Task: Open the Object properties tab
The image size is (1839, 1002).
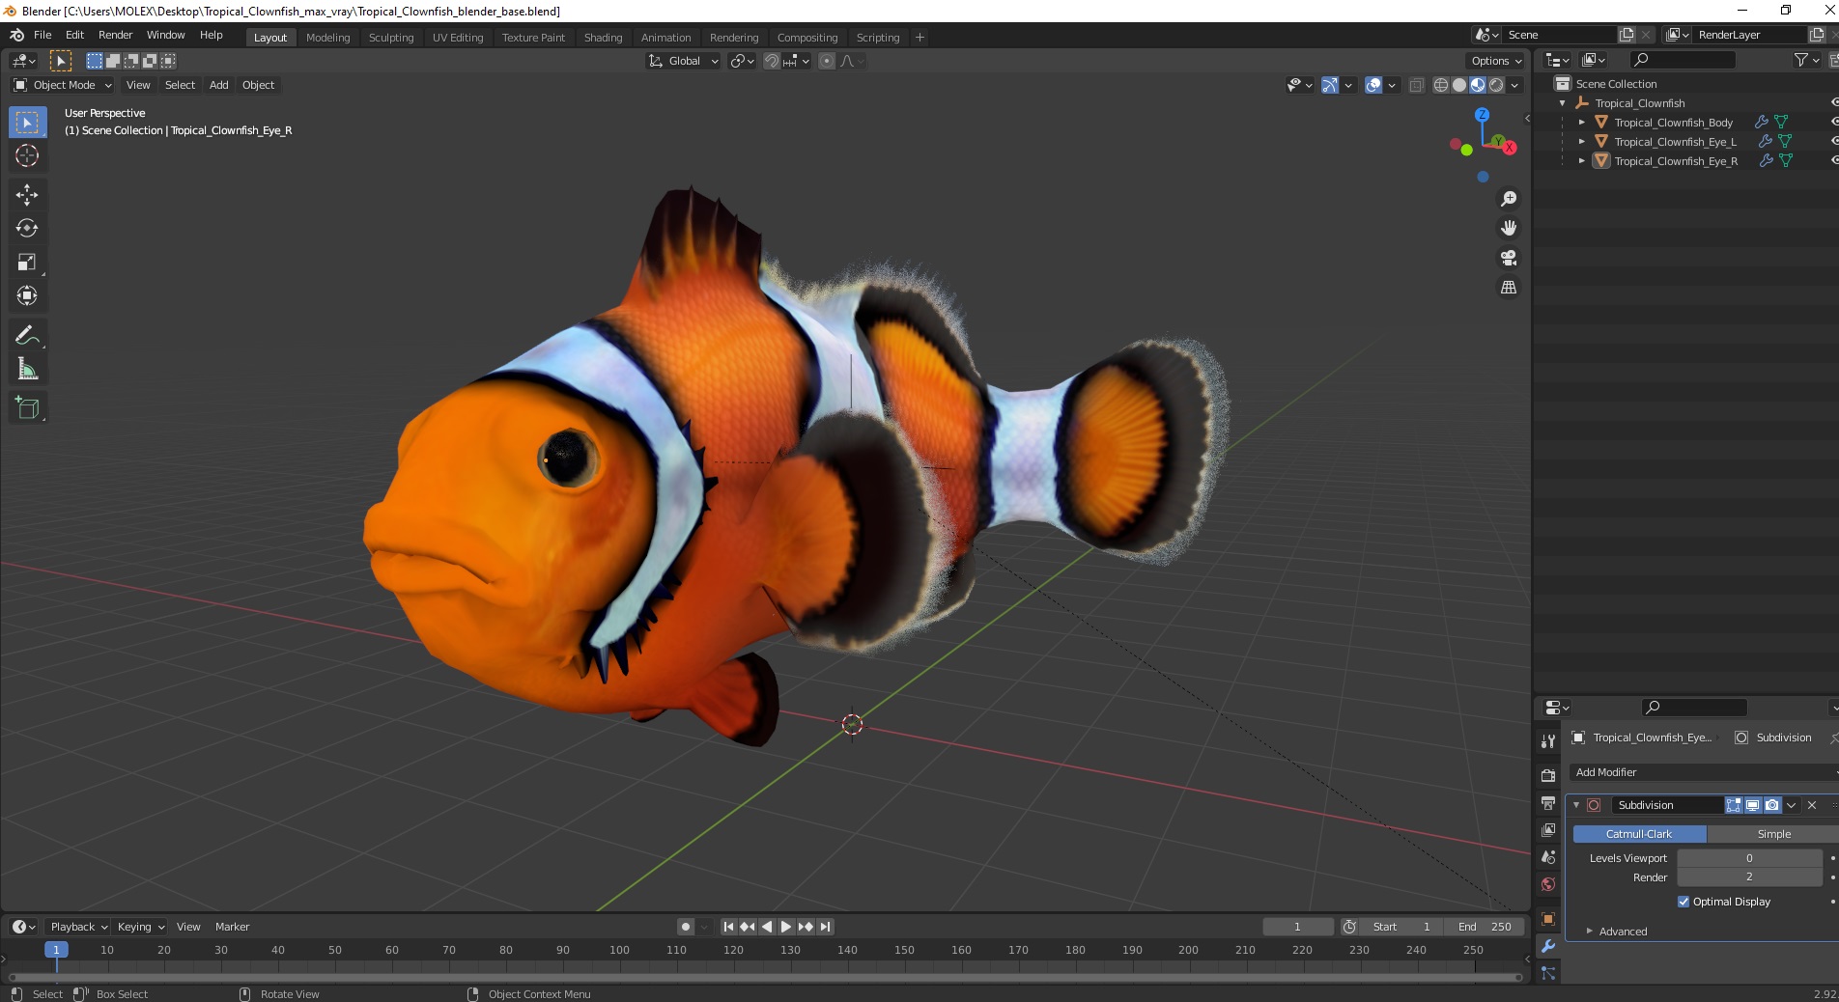Action: [1548, 918]
